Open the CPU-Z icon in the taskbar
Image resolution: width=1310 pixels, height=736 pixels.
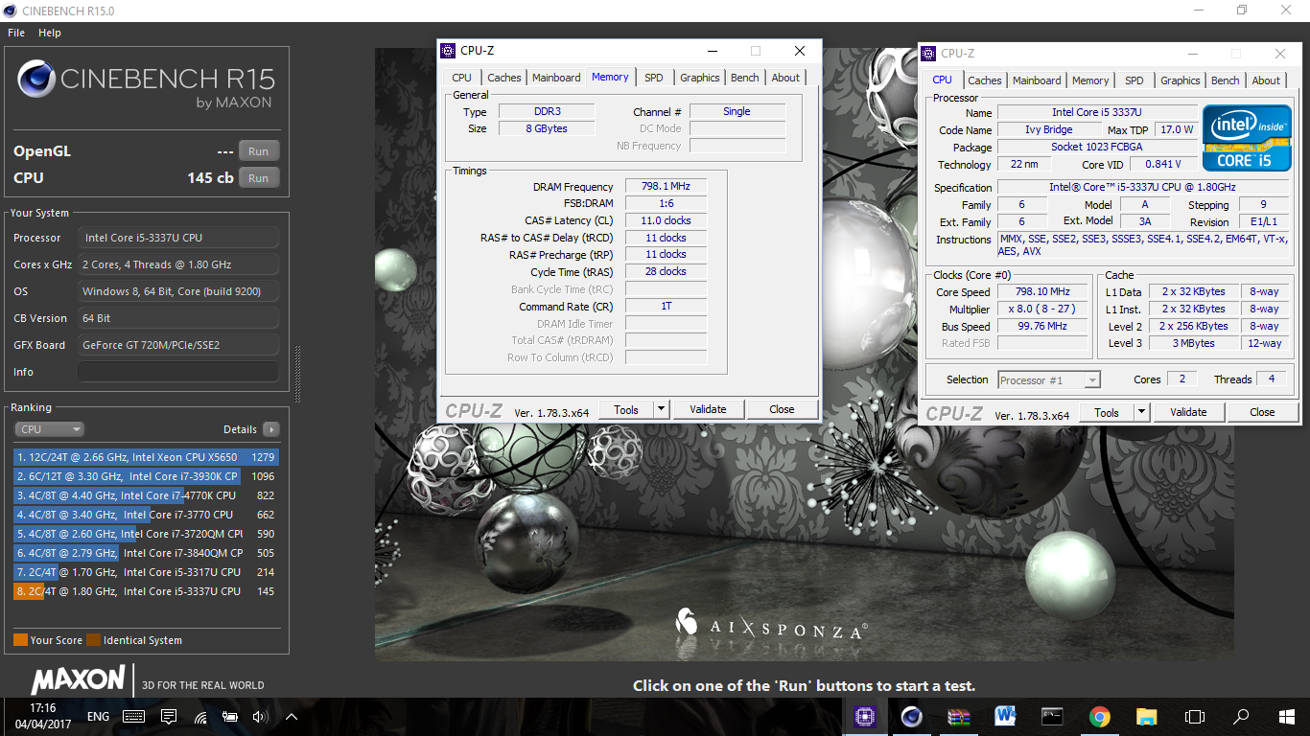click(864, 716)
